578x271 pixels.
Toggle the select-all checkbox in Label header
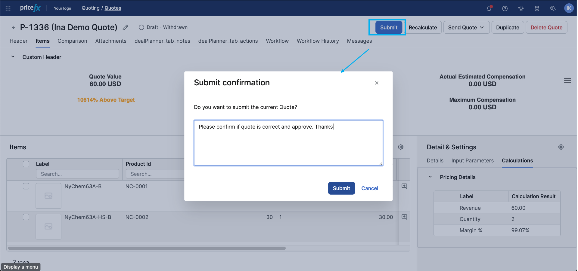point(26,164)
